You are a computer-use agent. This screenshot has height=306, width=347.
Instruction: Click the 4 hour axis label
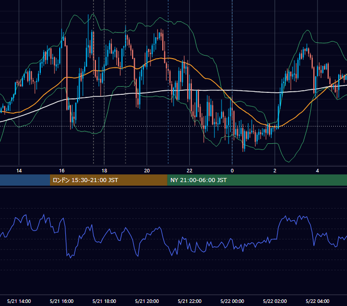click(317, 171)
